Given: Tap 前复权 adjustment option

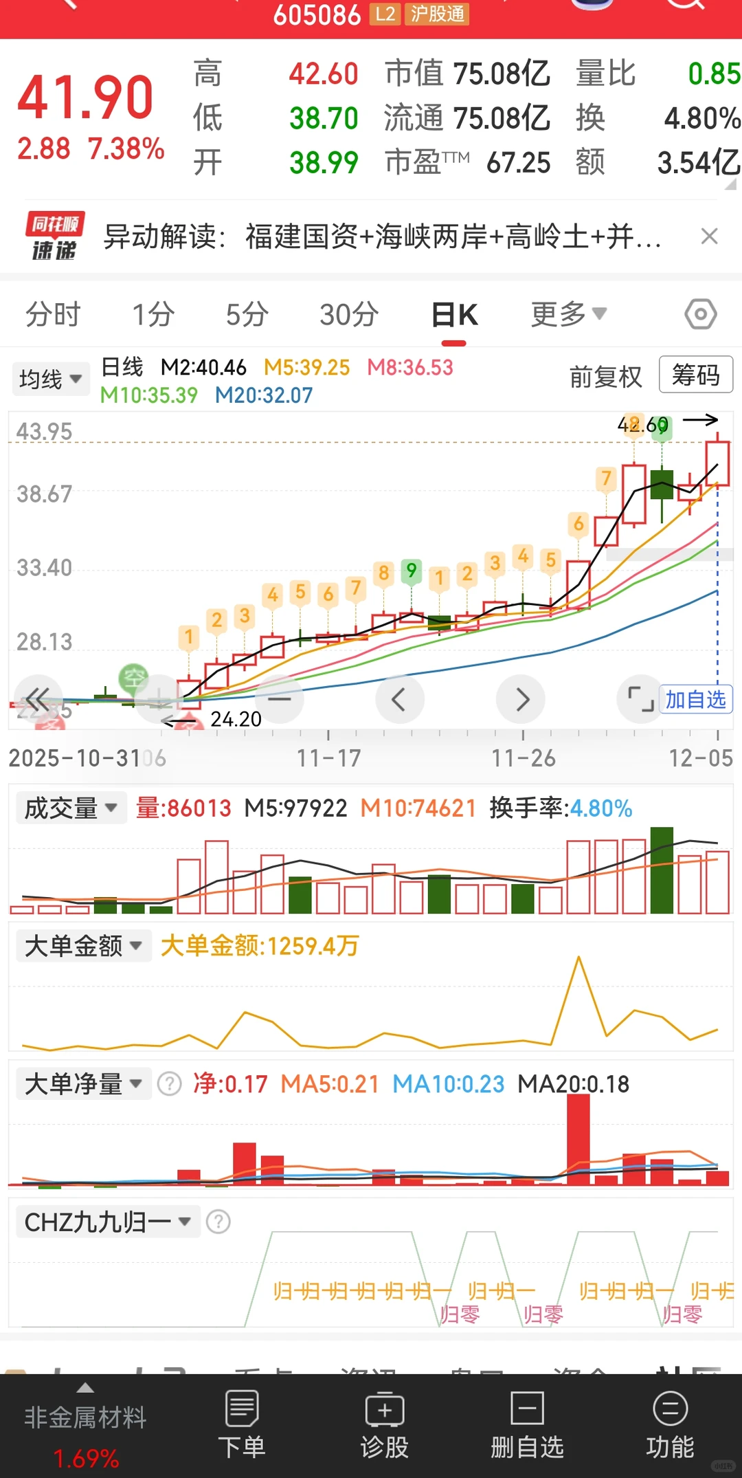Looking at the screenshot, I should click(x=605, y=377).
